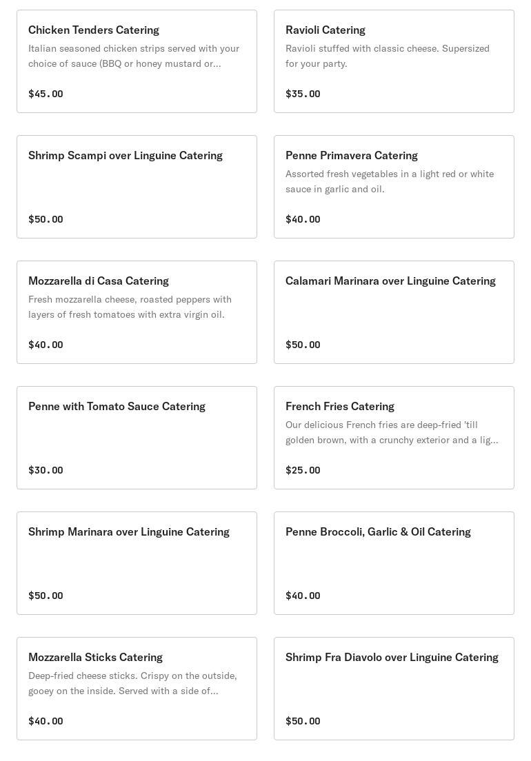Click the $30.00 Penne Tomato Sauce price
The height and width of the screenshot is (761, 531).
46,470
